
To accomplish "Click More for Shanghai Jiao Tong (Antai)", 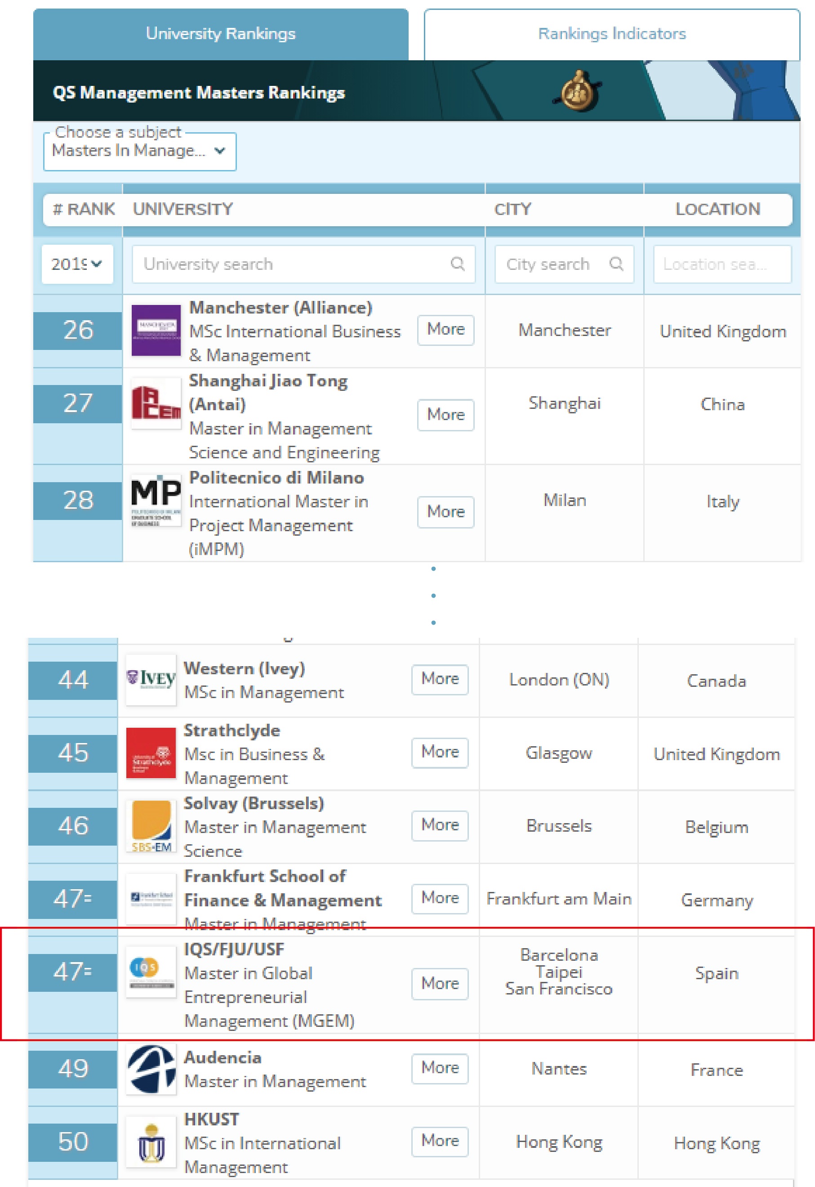I will [x=446, y=416].
